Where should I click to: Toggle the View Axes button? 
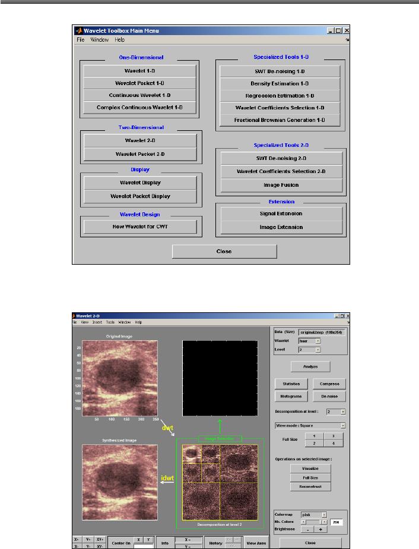(x=256, y=543)
